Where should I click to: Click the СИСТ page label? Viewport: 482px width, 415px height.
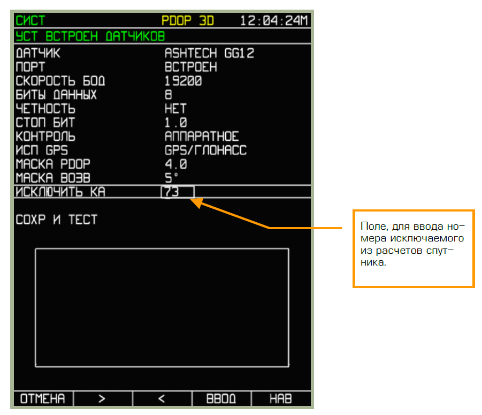[30, 21]
